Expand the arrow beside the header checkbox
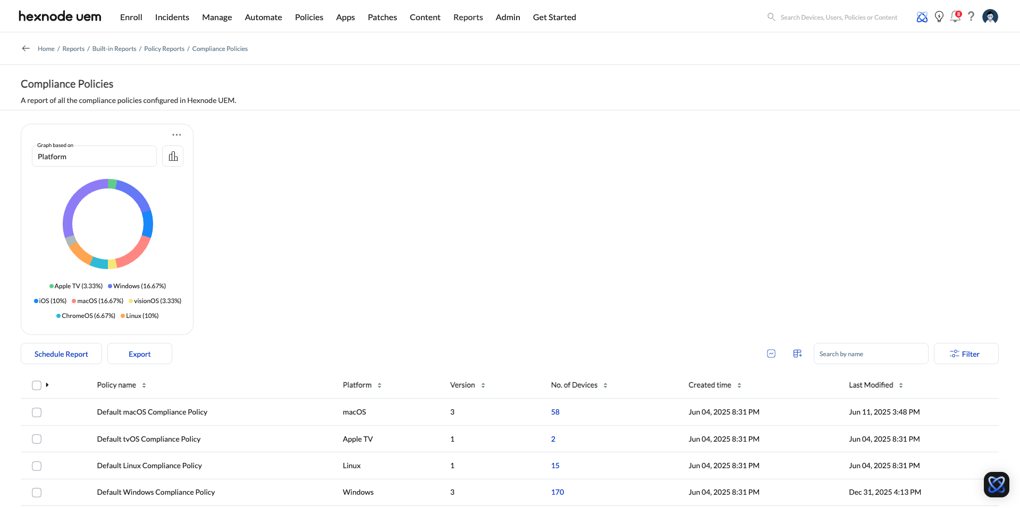 pos(47,385)
